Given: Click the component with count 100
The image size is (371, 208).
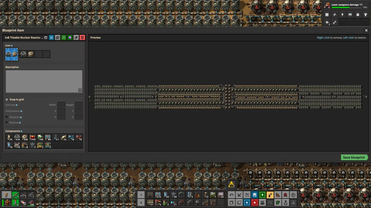Looking at the screenshot, I should point(41,137).
